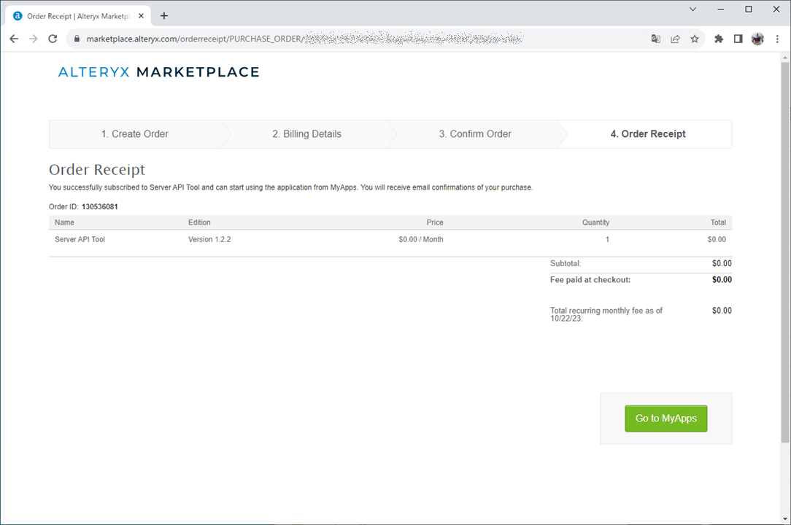
Task: Click the address bar URL
Action: pos(292,39)
